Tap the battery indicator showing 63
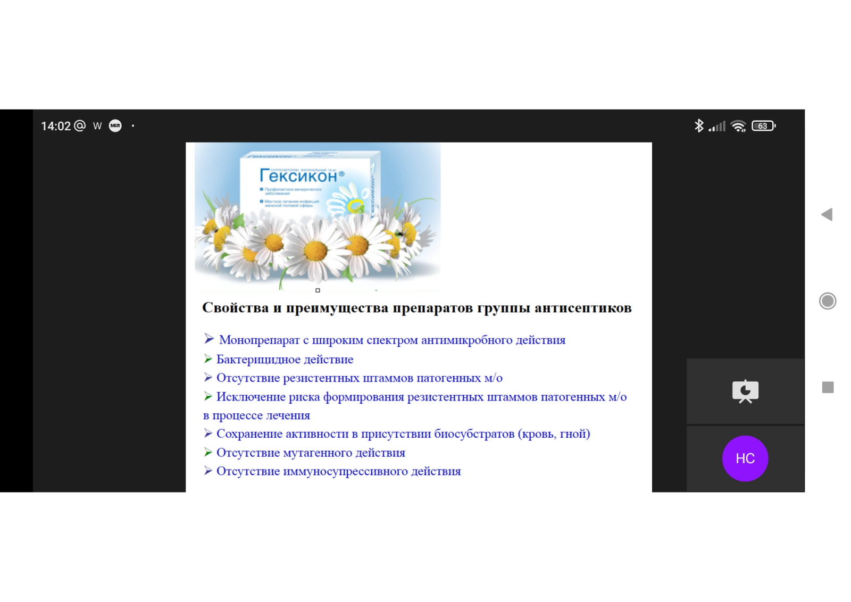This screenshot has height=602, width=851. (764, 126)
